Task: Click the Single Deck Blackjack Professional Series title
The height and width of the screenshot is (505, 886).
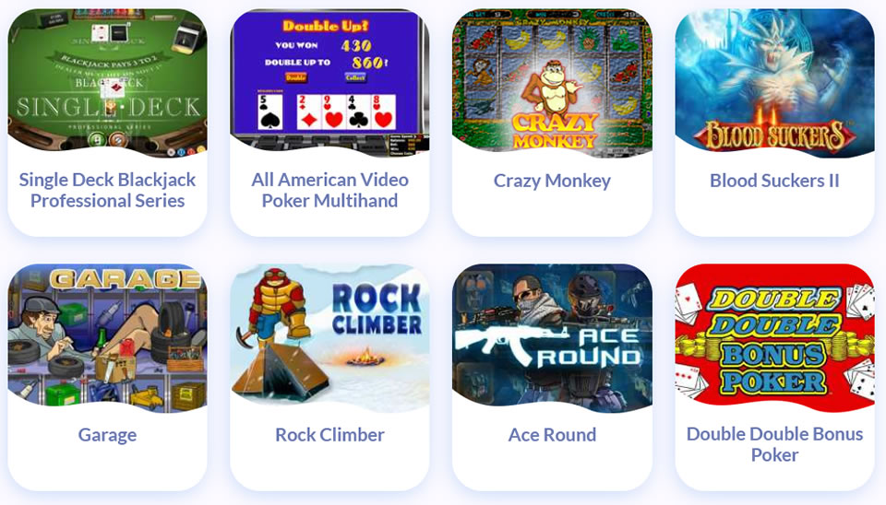Action: pyautogui.click(x=107, y=190)
